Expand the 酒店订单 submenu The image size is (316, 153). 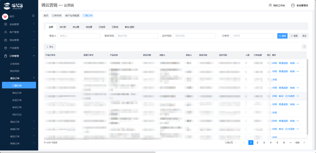[x=19, y=122]
